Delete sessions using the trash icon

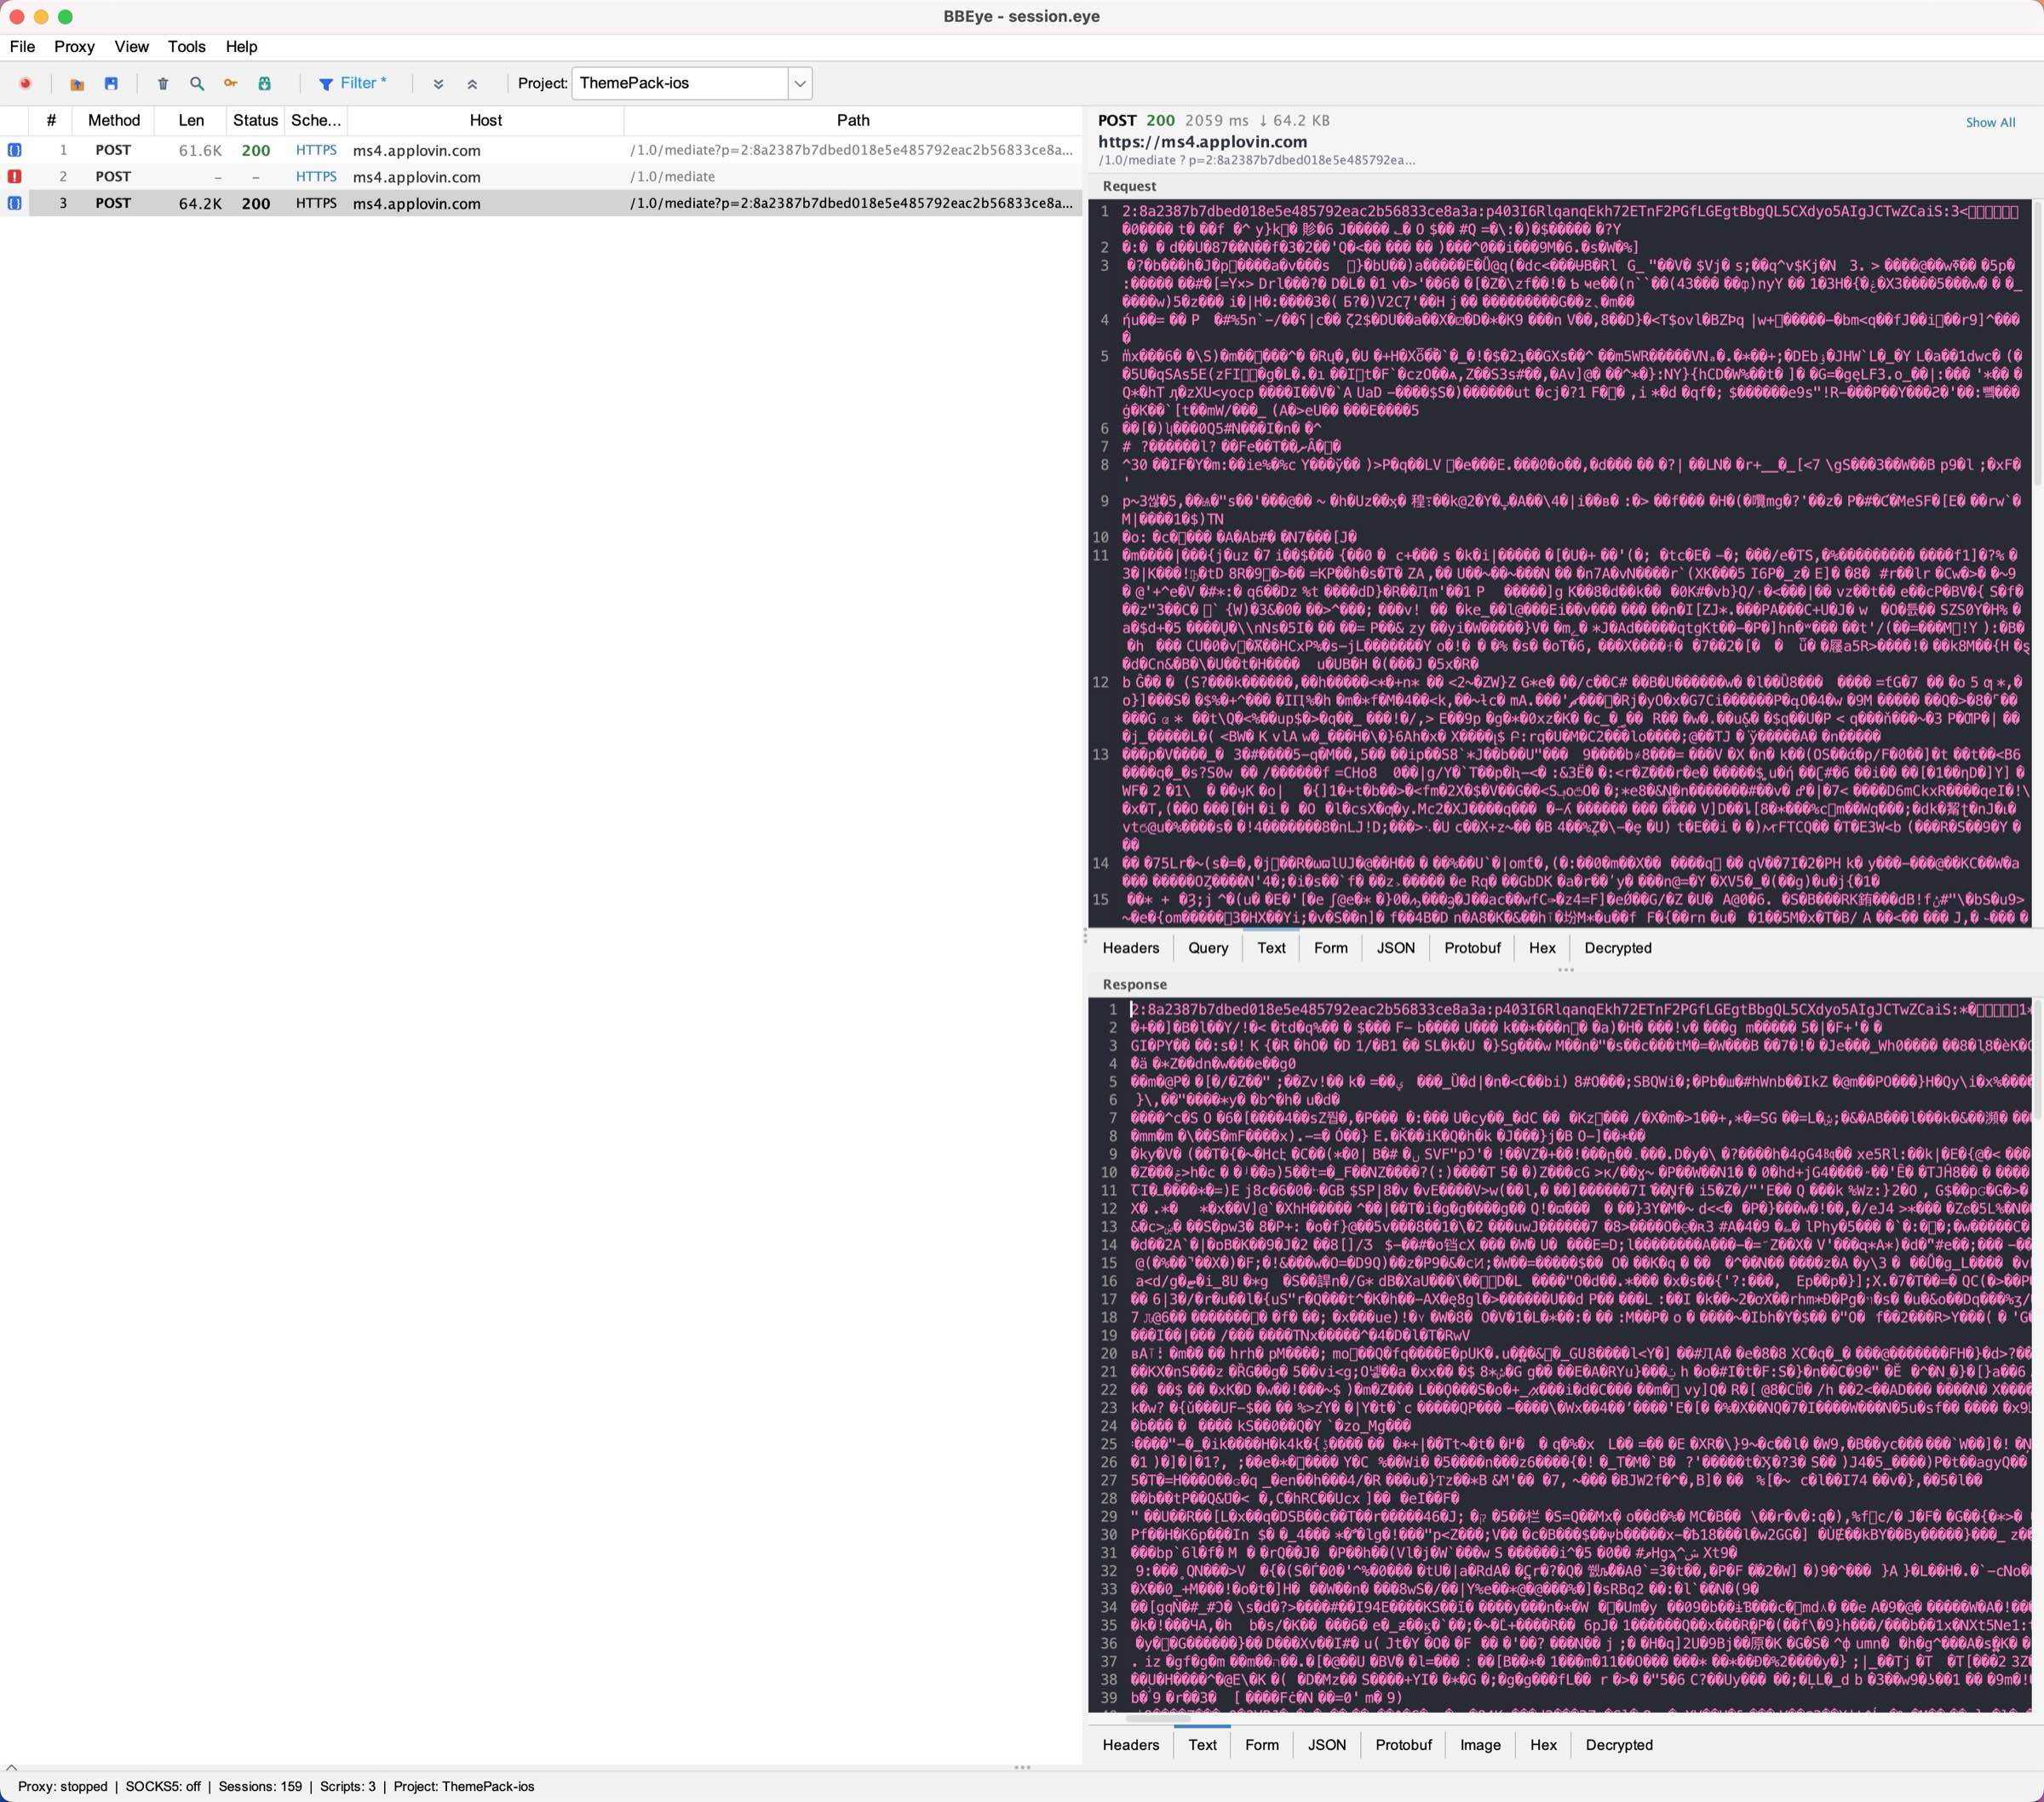[164, 84]
